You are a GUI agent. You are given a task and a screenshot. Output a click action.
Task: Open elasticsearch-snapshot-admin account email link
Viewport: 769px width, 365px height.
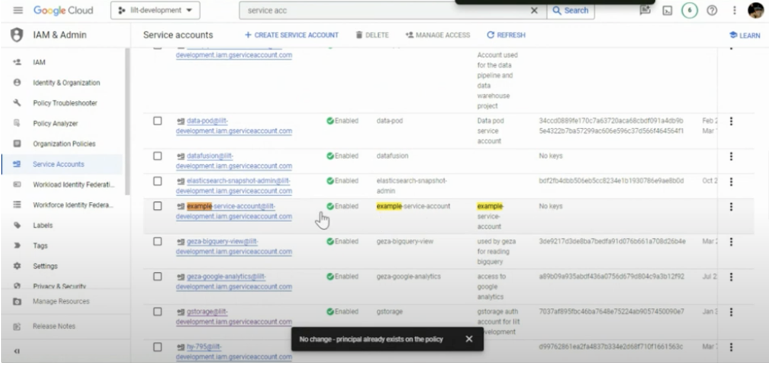pos(234,186)
